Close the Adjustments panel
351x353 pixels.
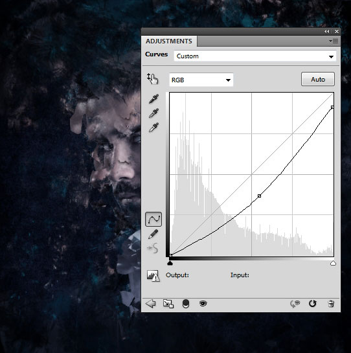click(337, 32)
